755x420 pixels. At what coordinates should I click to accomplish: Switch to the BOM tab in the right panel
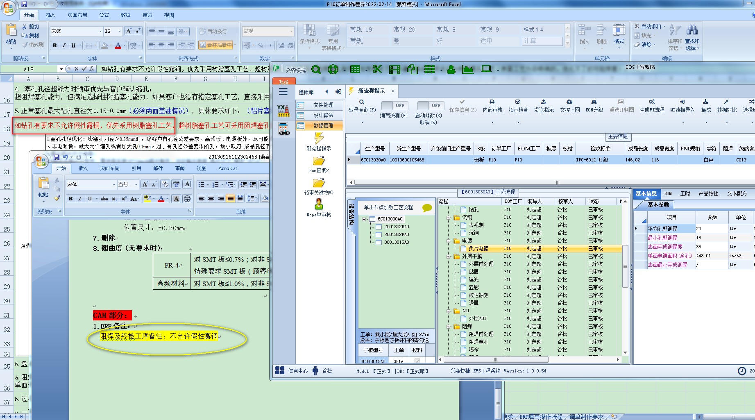click(x=668, y=193)
